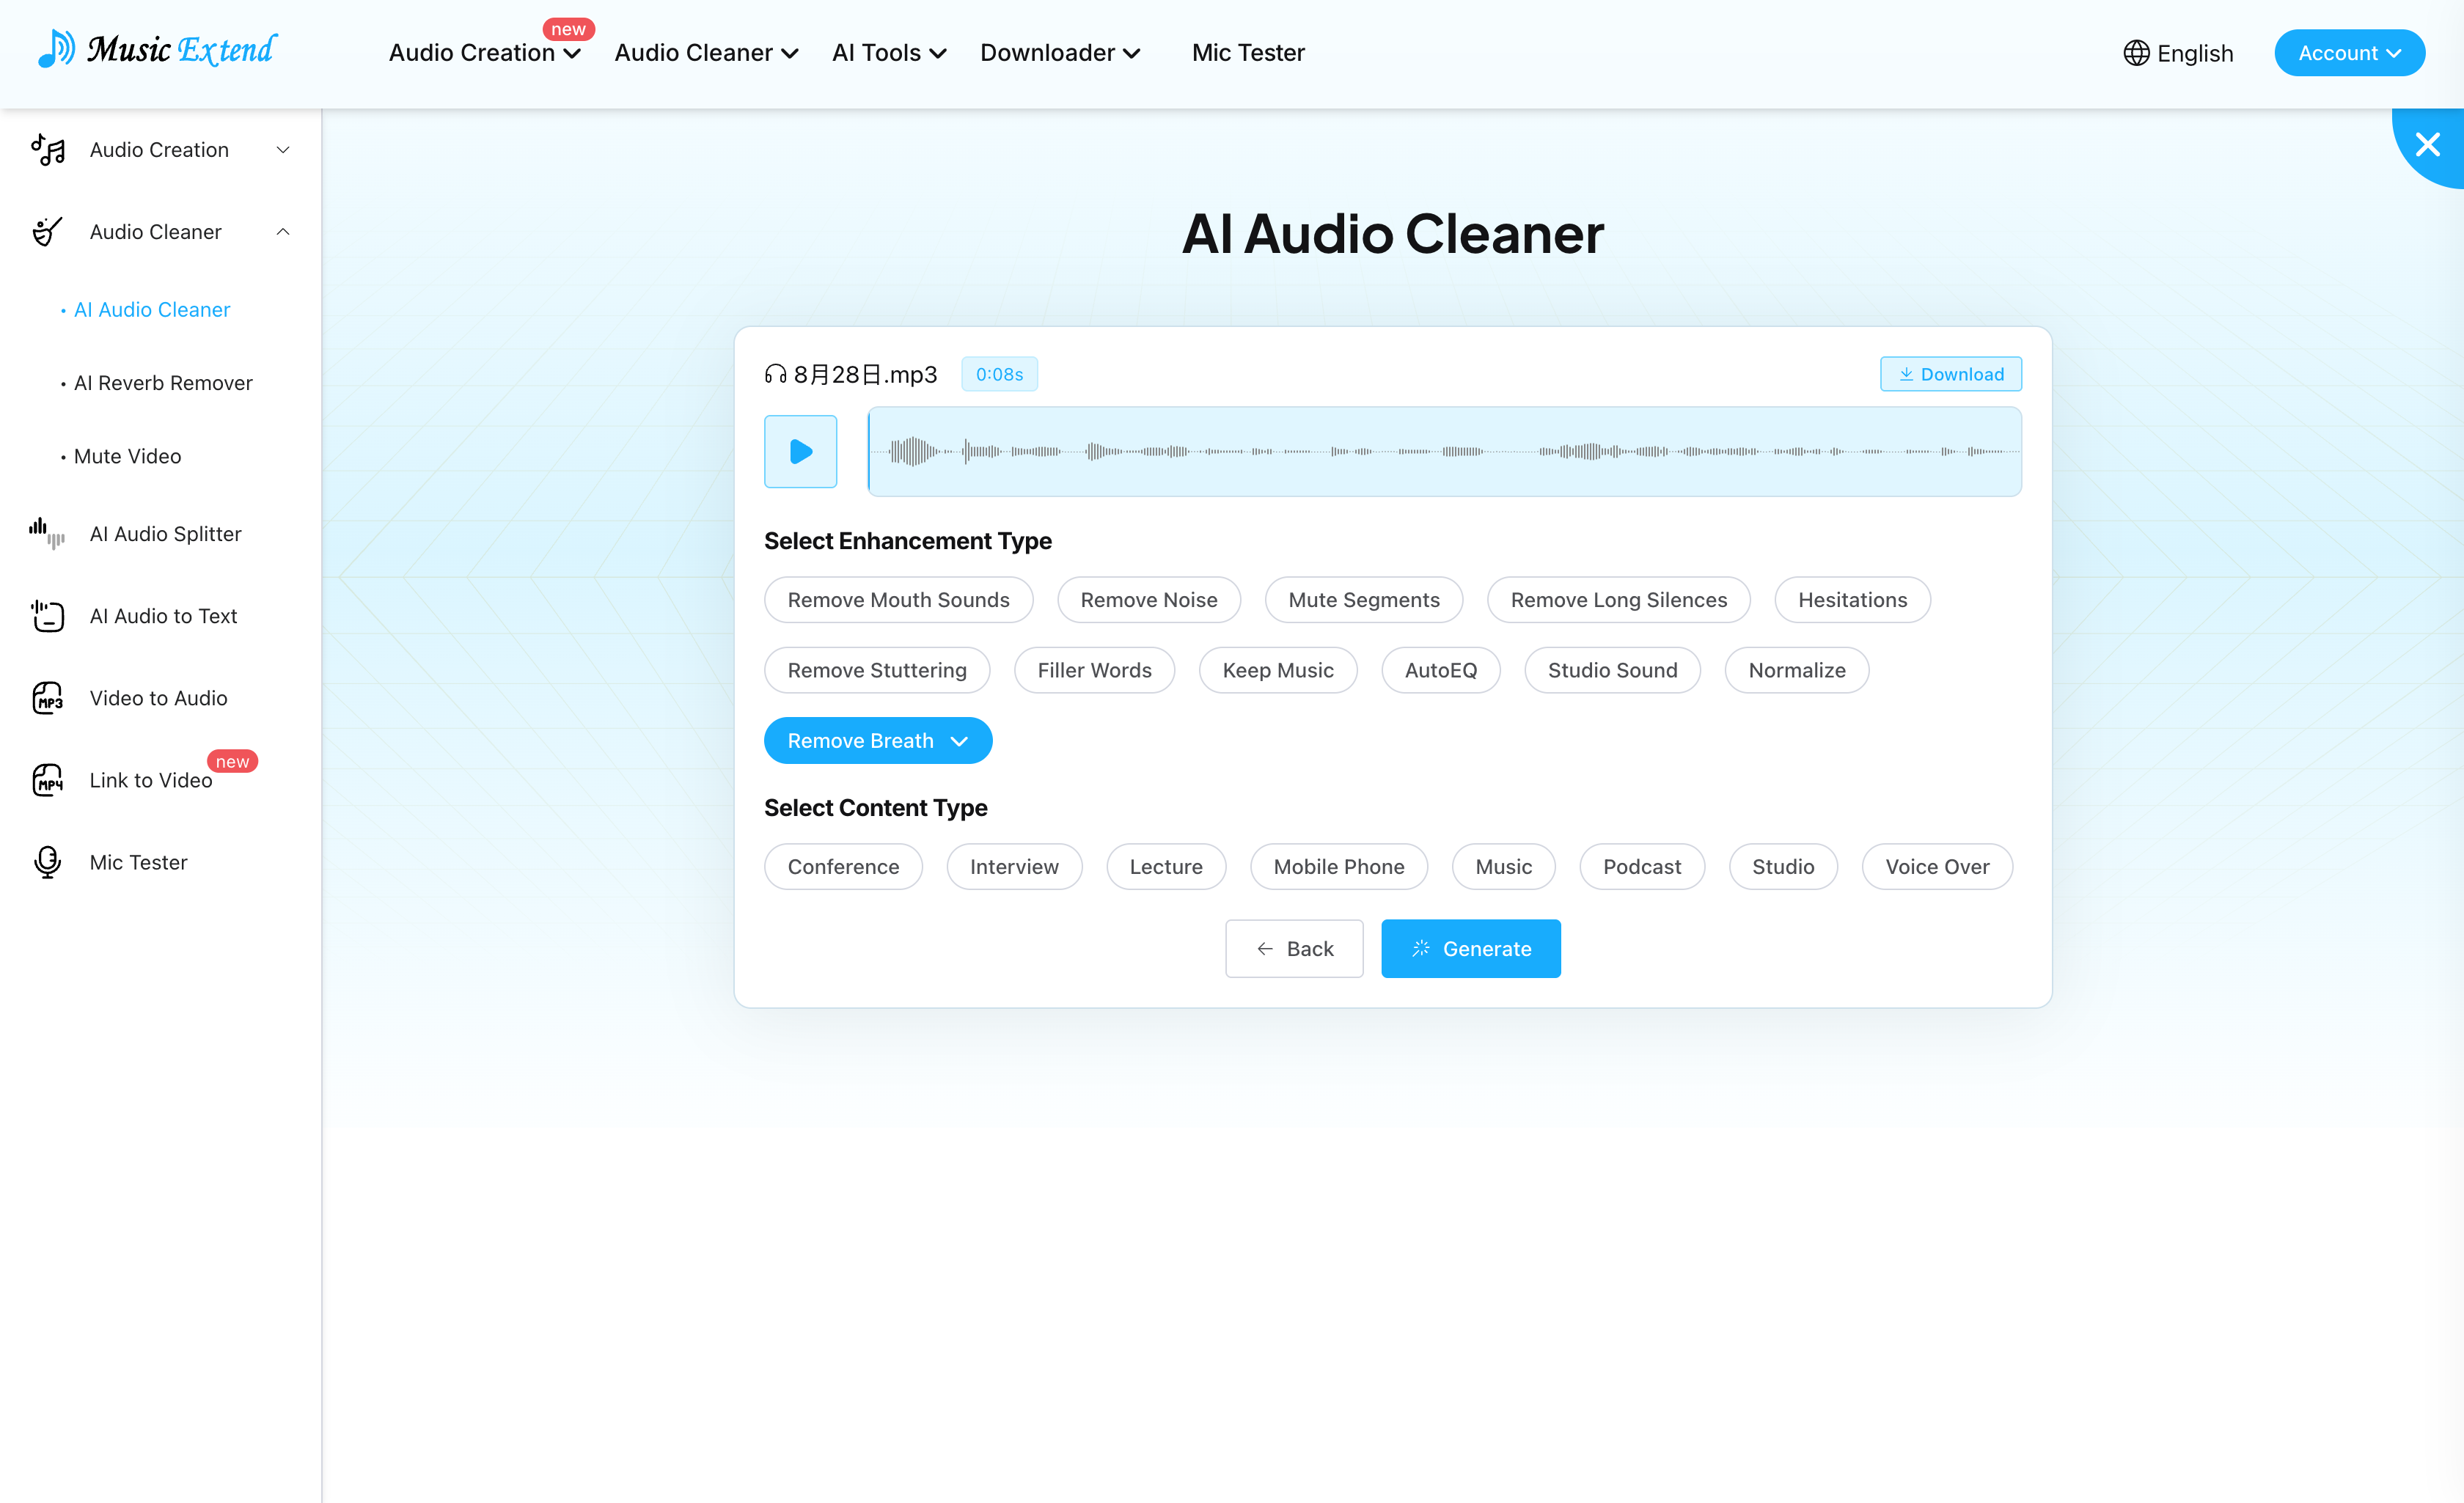
Task: Close the panel with X button
Action: [x=2427, y=145]
